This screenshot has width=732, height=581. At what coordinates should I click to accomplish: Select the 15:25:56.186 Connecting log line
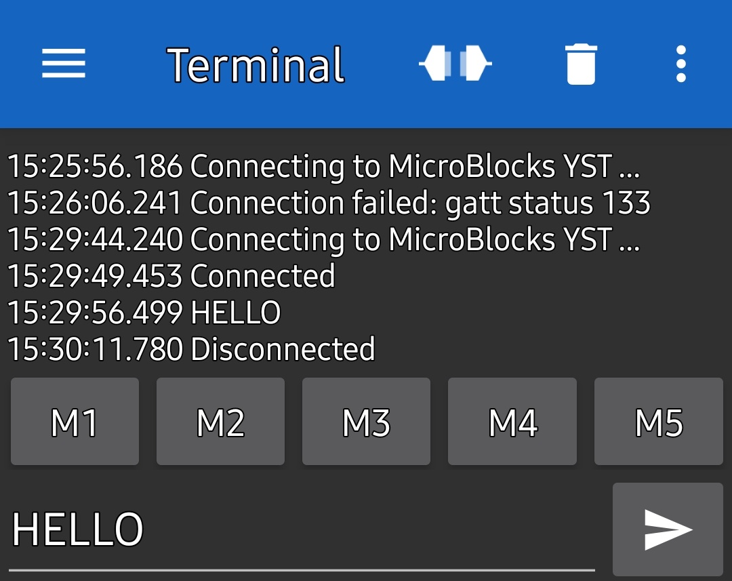[x=323, y=166]
